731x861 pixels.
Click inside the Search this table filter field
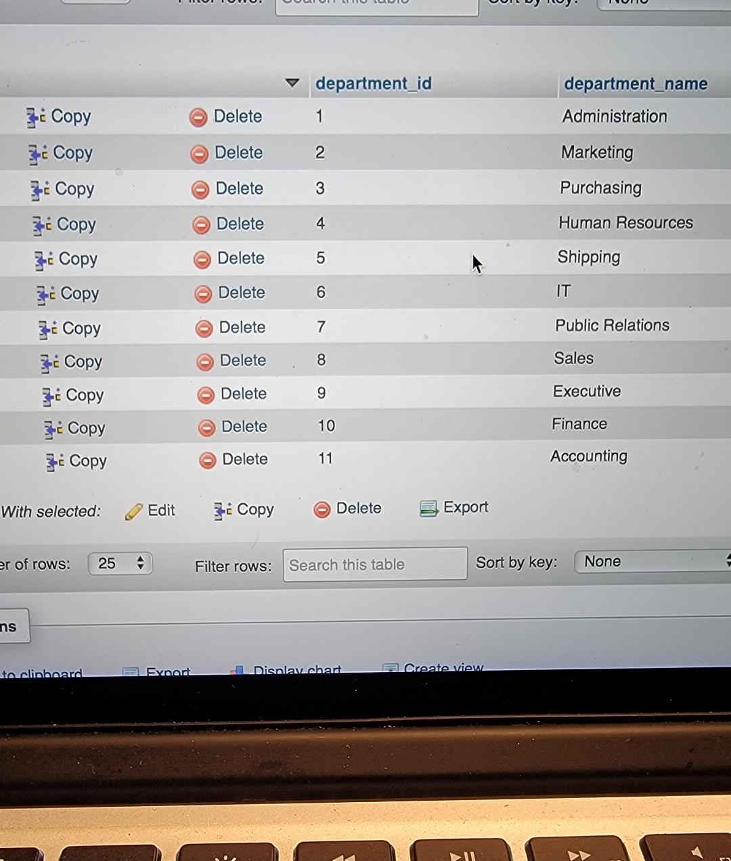click(374, 564)
